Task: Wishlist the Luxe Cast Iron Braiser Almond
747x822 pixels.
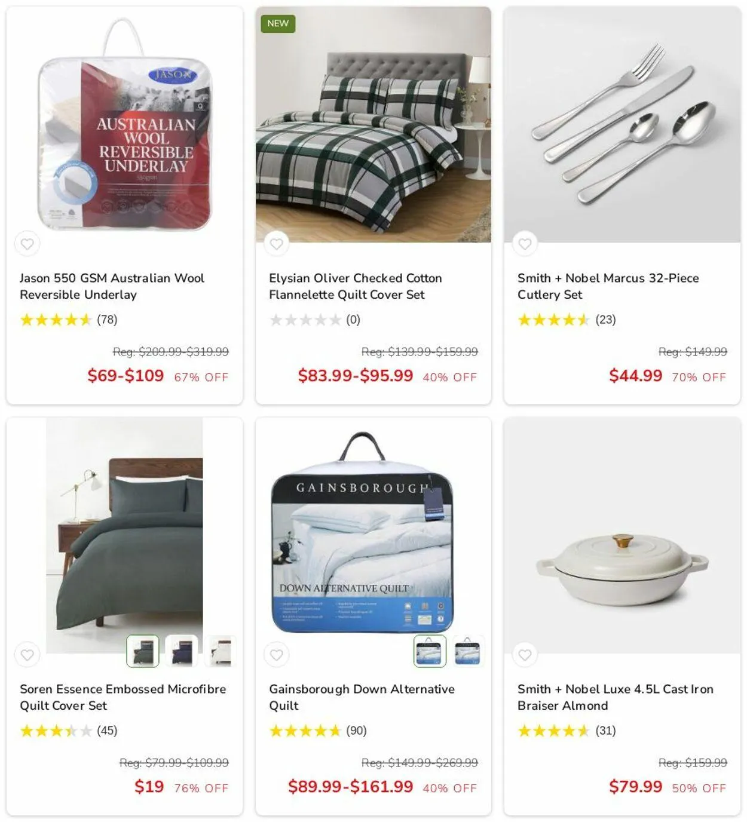Action: [525, 655]
